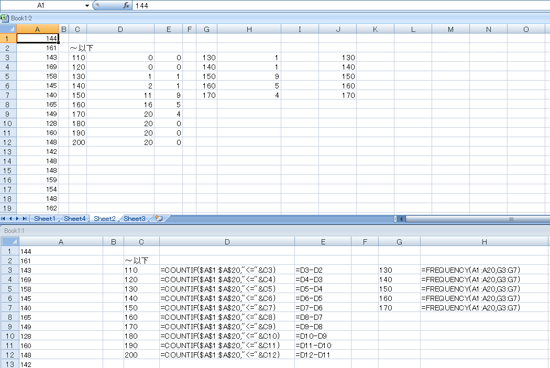Click the next sheet navigation arrow
Screen dimensions: 550x368
pos(18,219)
